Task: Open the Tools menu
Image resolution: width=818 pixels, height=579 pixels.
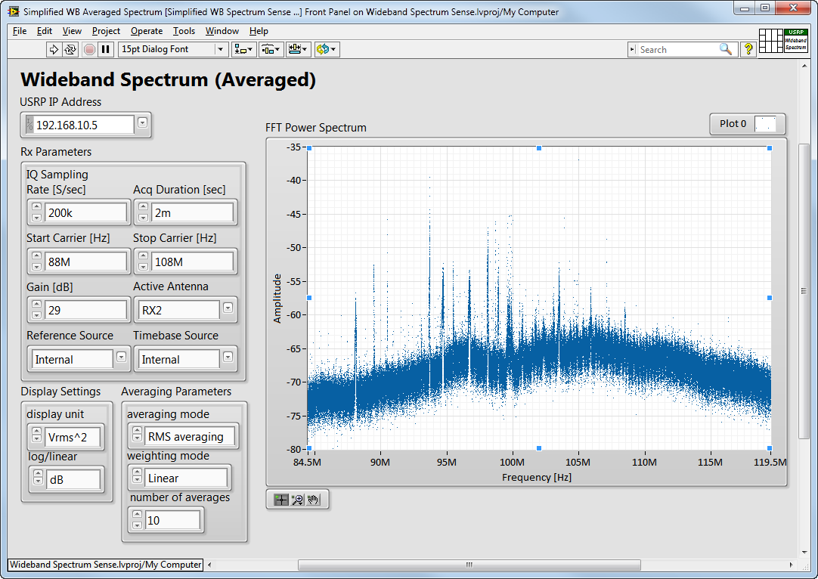Action: pyautogui.click(x=184, y=31)
